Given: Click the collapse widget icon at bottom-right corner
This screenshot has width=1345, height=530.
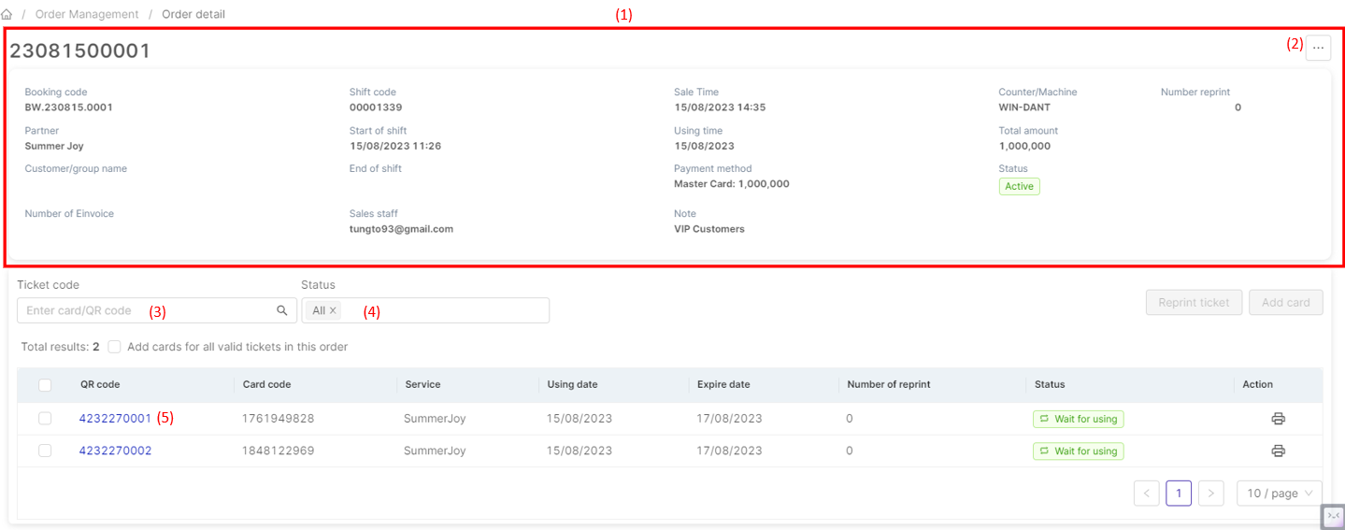Looking at the screenshot, I should pyautogui.click(x=1333, y=516).
